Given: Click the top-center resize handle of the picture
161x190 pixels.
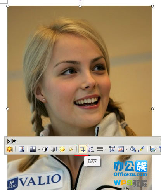Looking at the screenshot, I should pyautogui.click(x=80, y=6).
